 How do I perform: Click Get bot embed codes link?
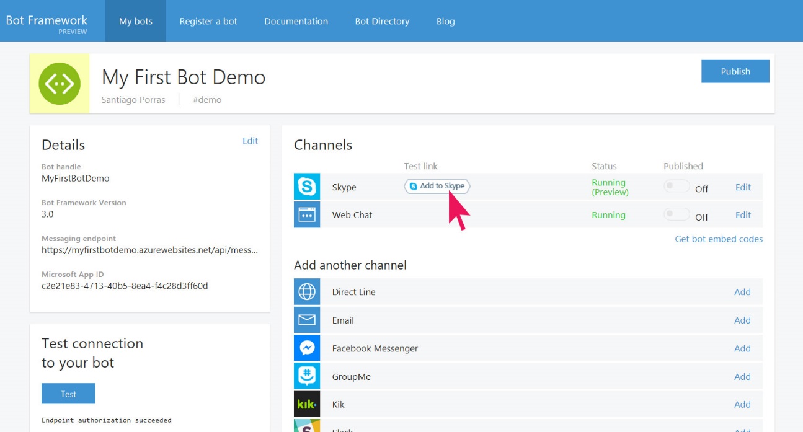tap(719, 239)
